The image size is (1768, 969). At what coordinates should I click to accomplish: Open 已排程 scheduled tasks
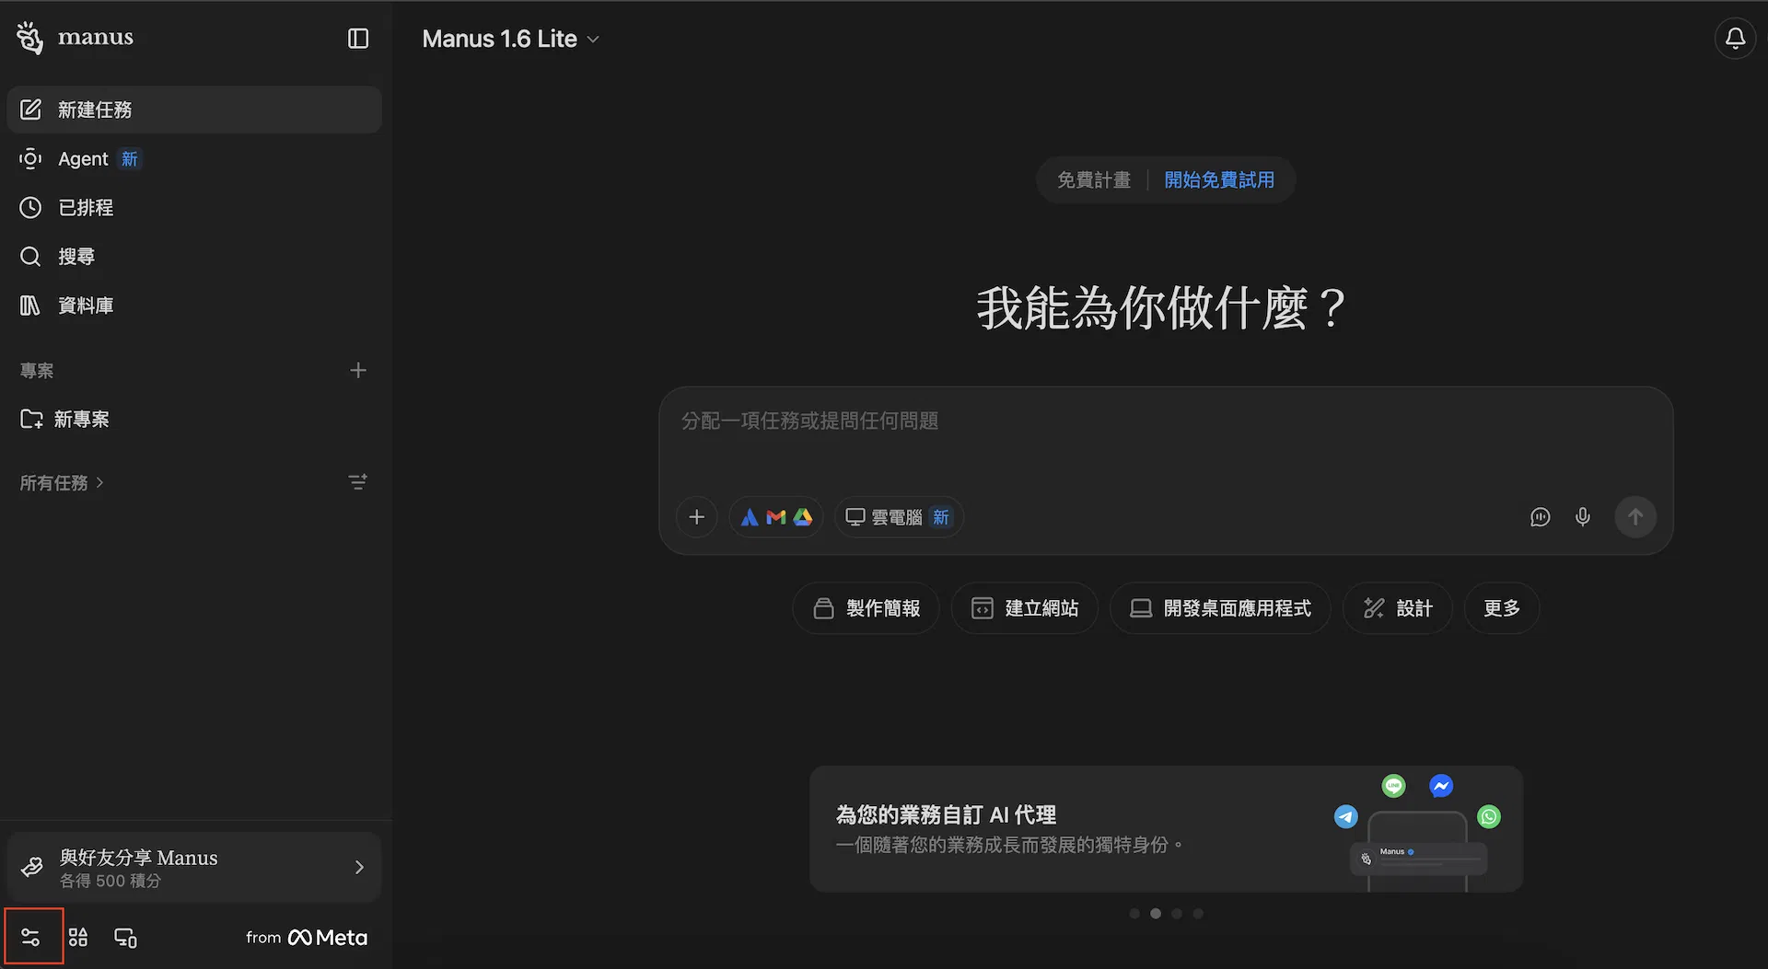click(194, 208)
